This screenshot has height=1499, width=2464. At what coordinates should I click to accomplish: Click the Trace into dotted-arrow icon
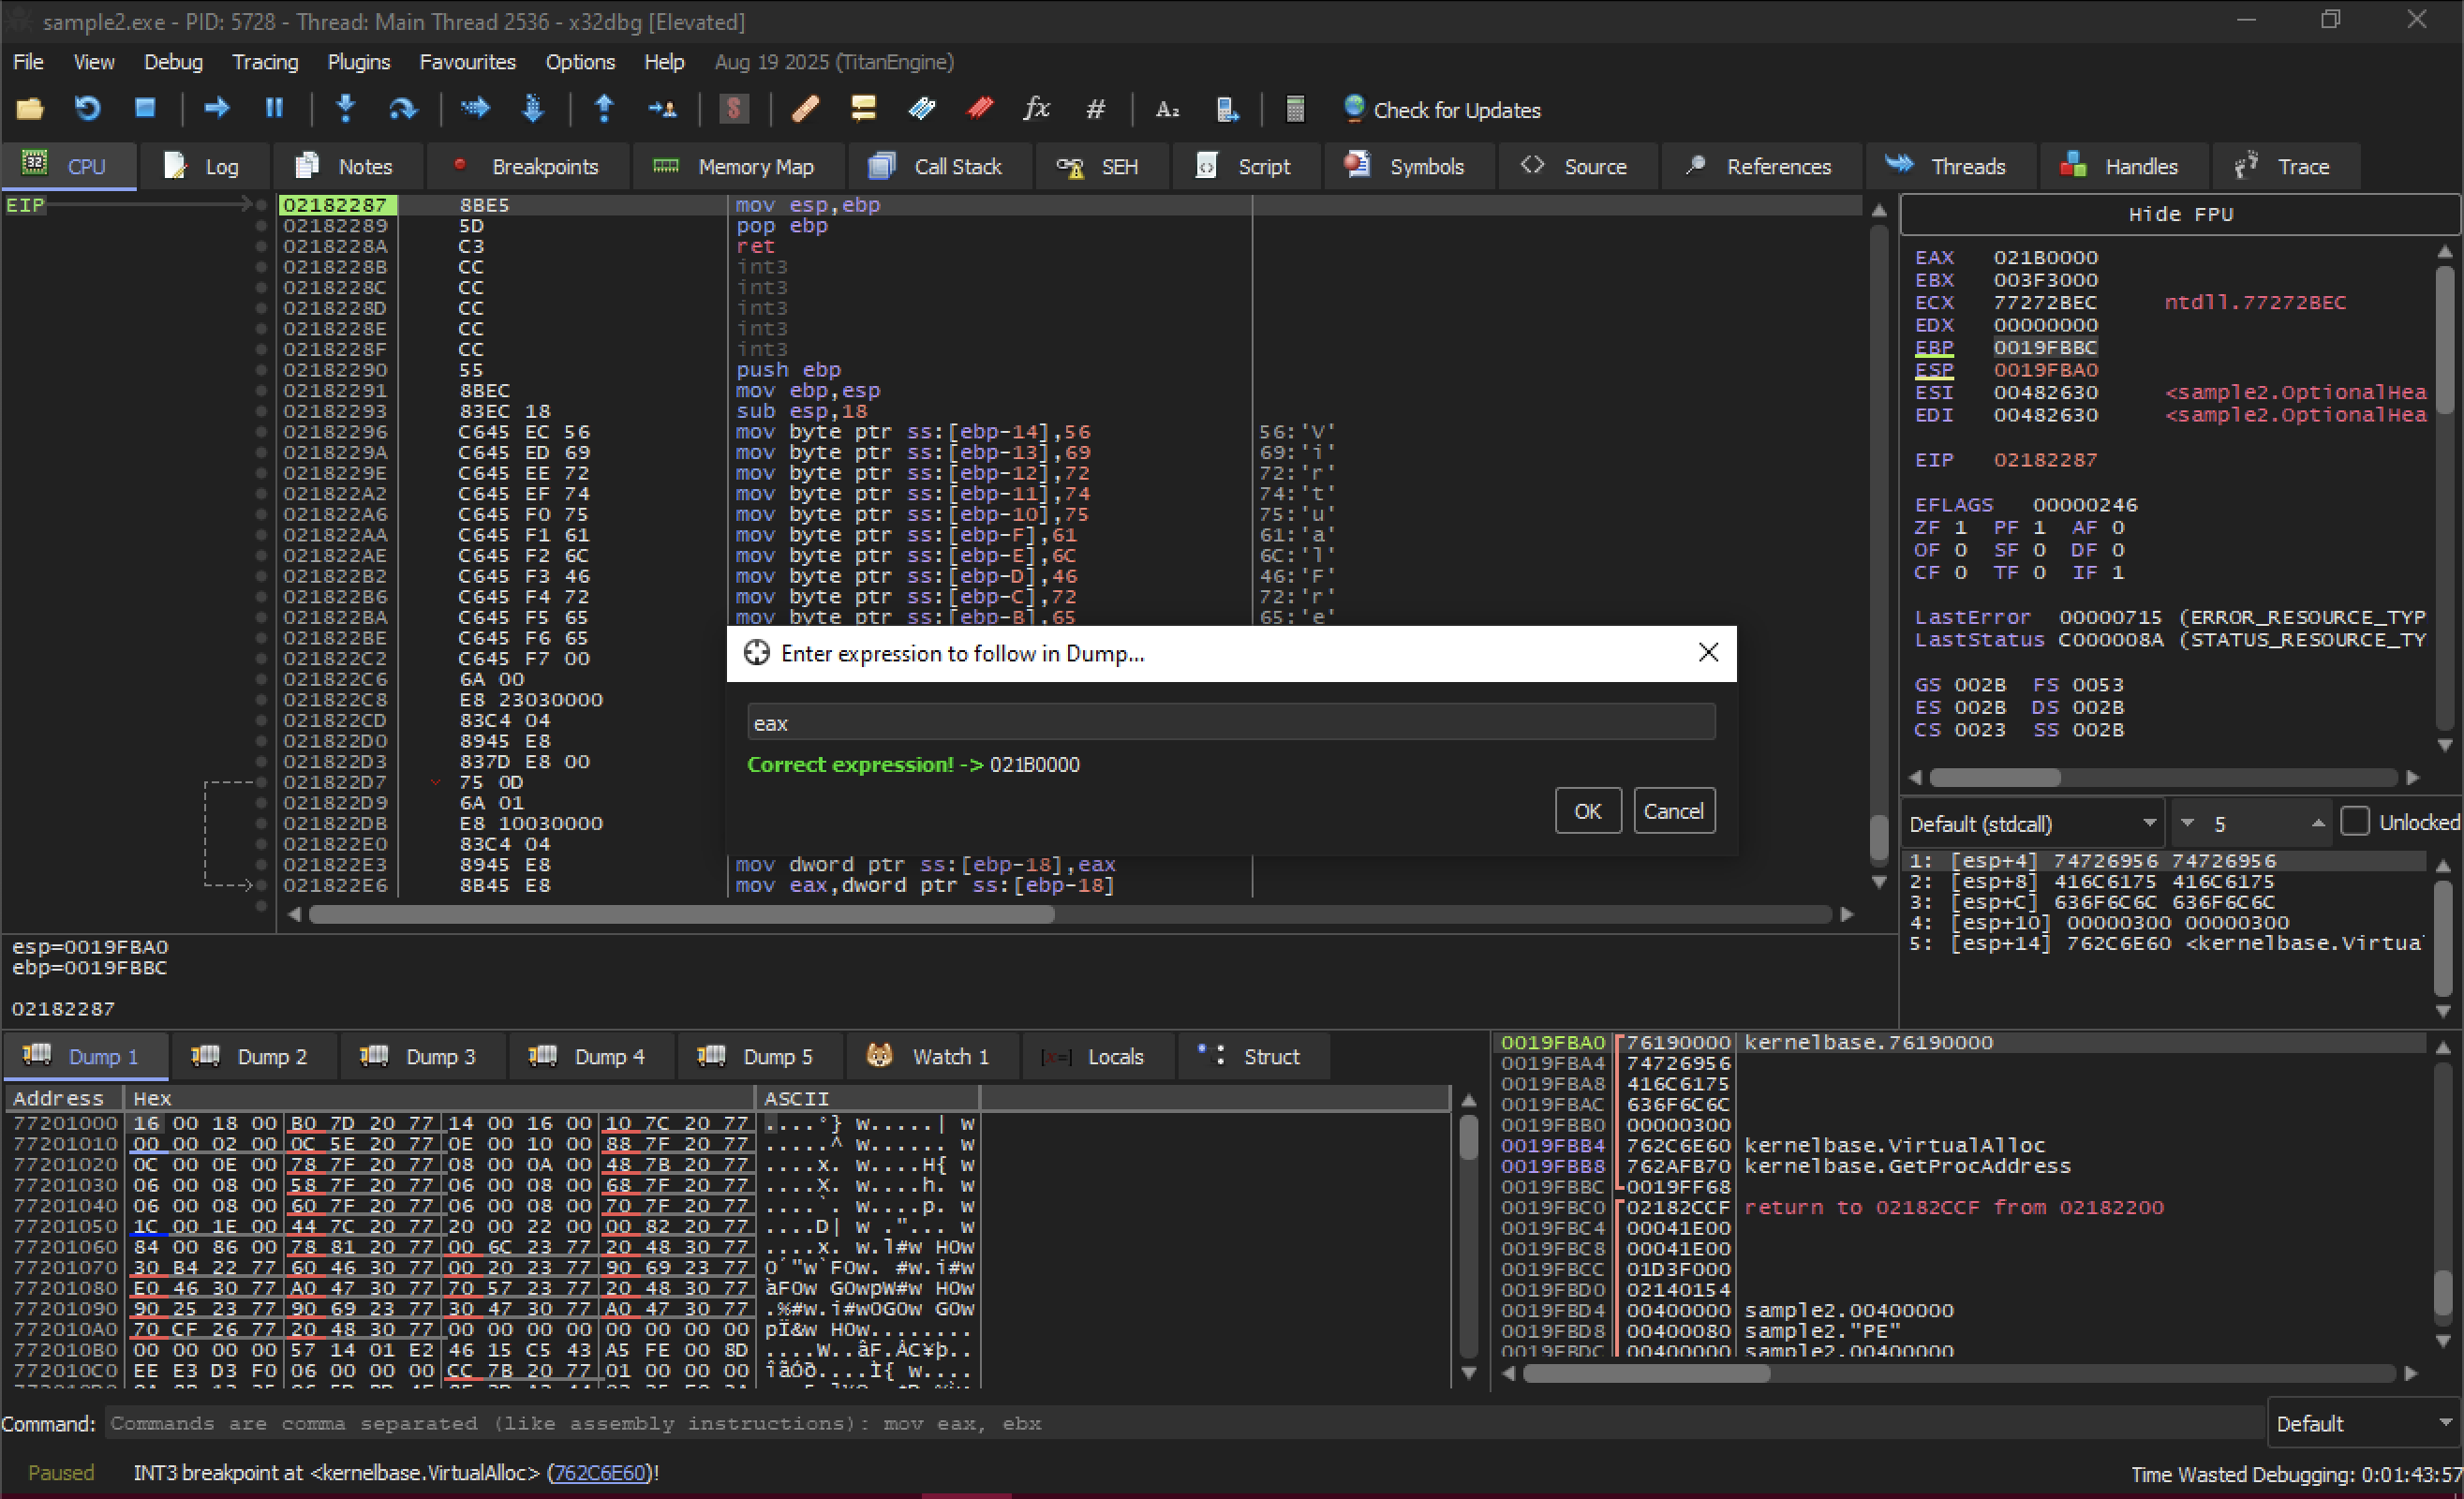[475, 109]
